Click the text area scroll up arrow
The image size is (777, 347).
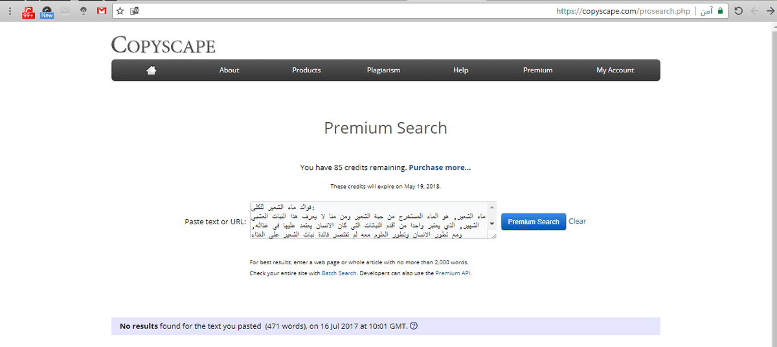[x=492, y=207]
